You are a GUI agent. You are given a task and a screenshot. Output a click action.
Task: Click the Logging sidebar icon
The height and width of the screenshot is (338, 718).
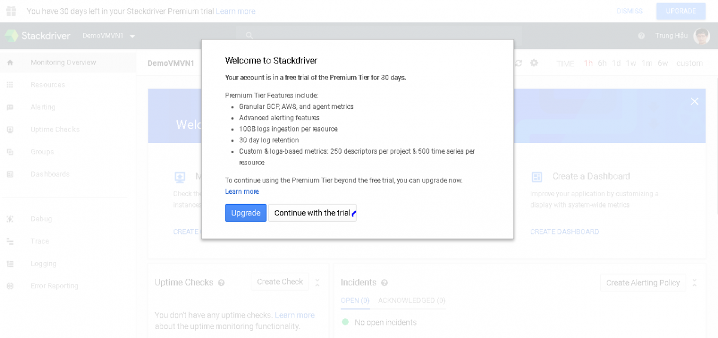tap(10, 264)
